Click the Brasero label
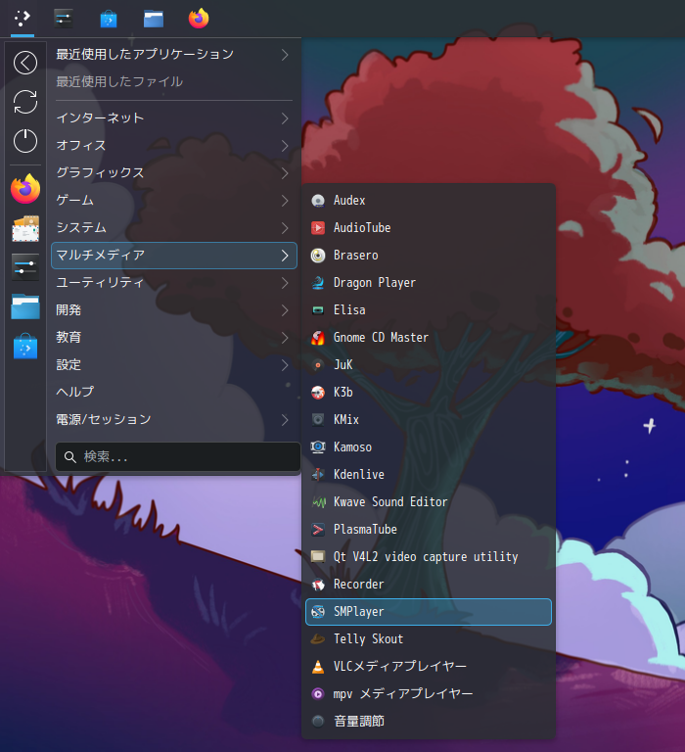This screenshot has height=752, width=685. click(355, 256)
